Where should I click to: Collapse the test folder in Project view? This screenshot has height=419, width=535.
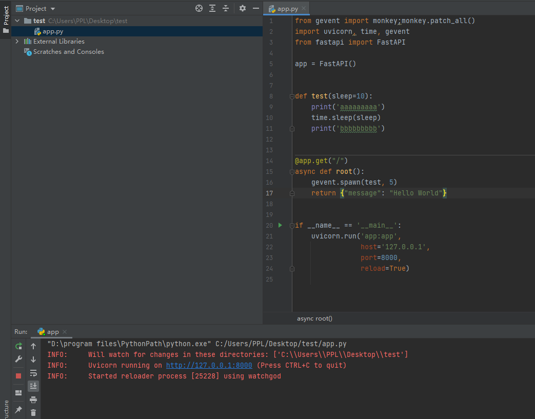[17, 20]
